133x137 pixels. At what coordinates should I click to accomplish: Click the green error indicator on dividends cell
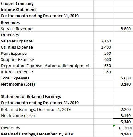tap(114, 126)
